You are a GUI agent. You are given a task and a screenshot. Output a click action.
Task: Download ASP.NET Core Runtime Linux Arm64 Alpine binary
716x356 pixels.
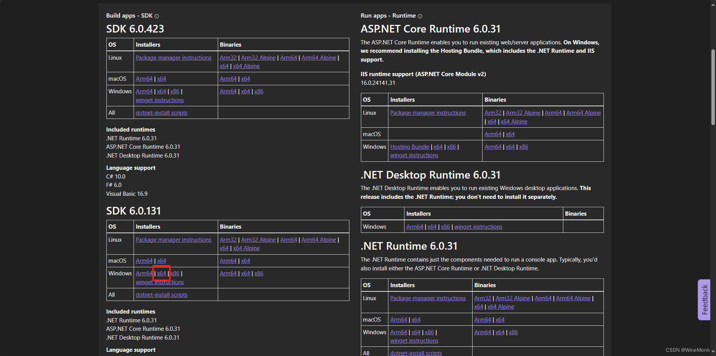click(x=584, y=113)
